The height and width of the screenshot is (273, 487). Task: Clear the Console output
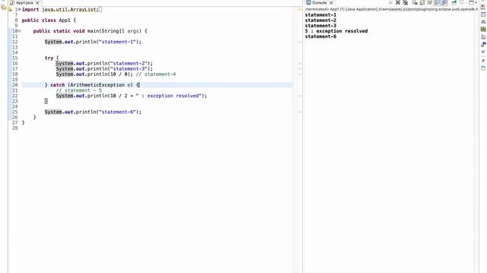(415, 2)
